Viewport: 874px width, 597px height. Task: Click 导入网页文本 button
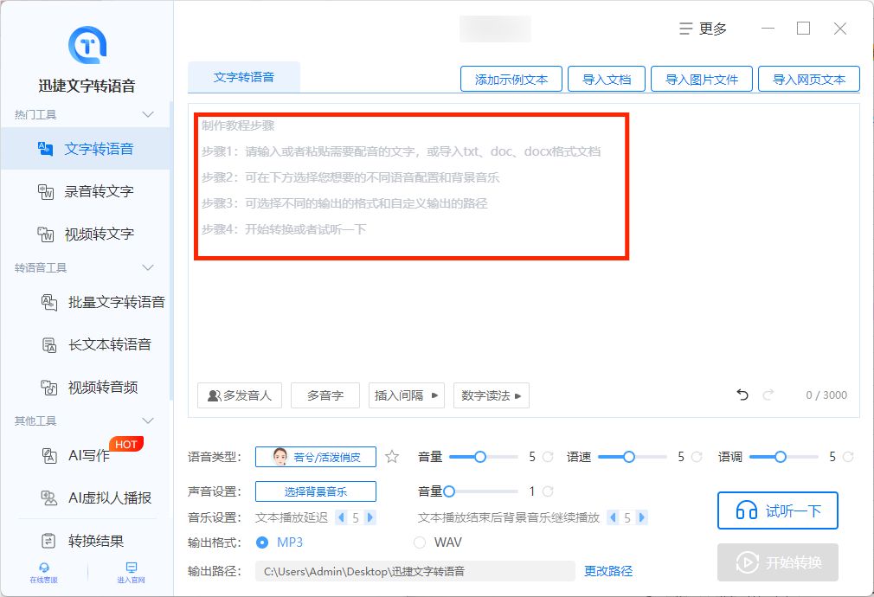pos(809,79)
